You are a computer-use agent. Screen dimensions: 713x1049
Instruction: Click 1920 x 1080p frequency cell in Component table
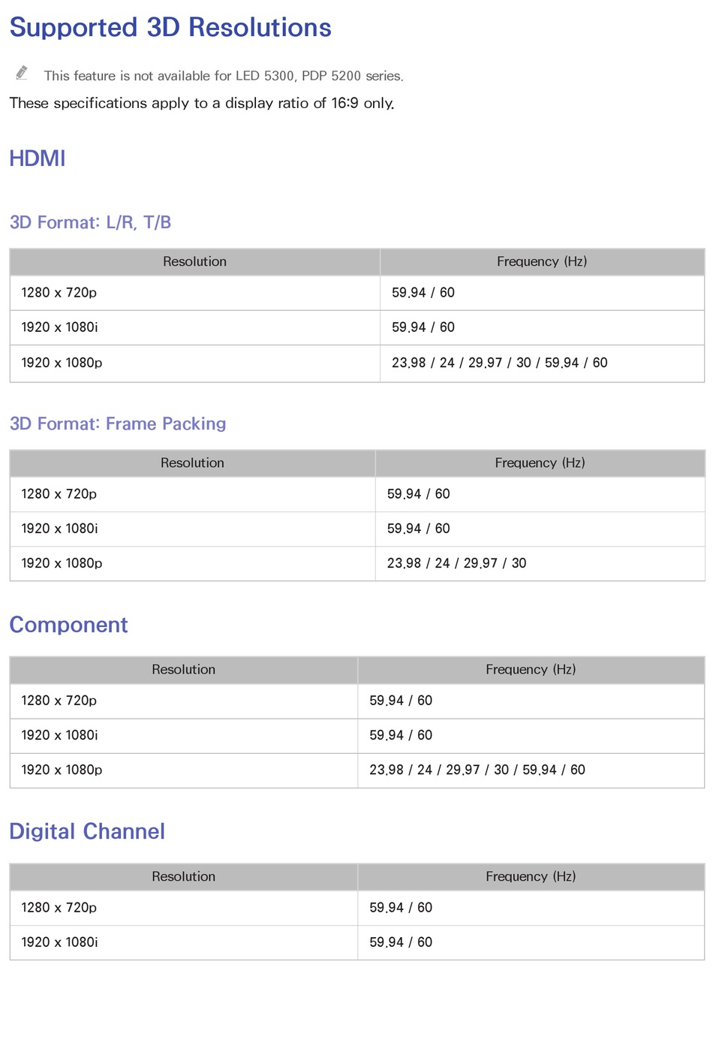(x=531, y=770)
